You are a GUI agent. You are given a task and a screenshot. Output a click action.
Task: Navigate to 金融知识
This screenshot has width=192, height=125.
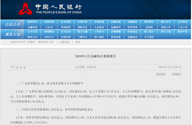tap(132, 37)
